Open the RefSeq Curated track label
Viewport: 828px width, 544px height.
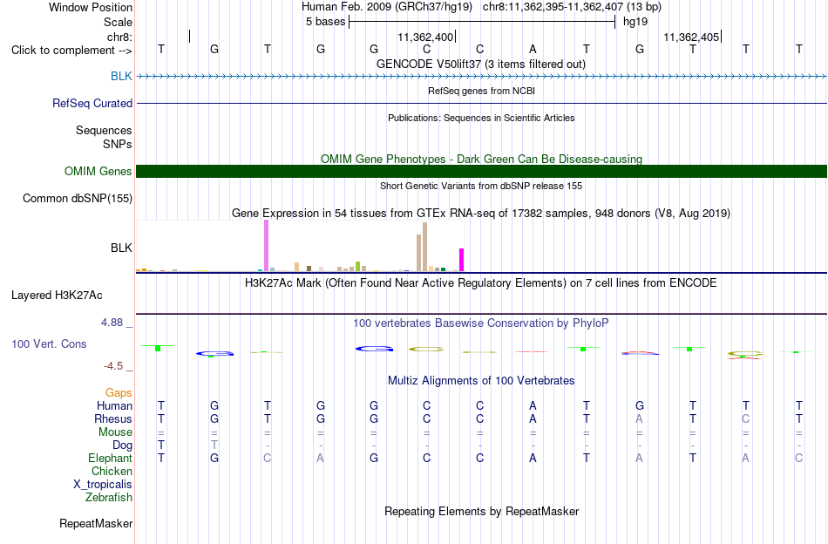pyautogui.click(x=92, y=103)
